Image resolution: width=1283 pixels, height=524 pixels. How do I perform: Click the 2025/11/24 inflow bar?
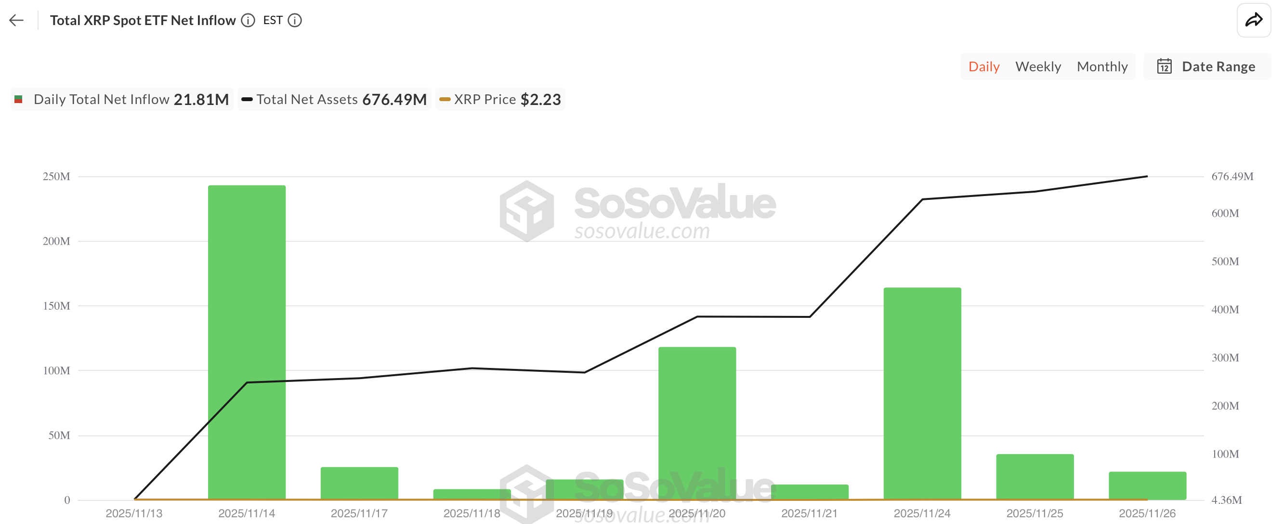(x=922, y=393)
